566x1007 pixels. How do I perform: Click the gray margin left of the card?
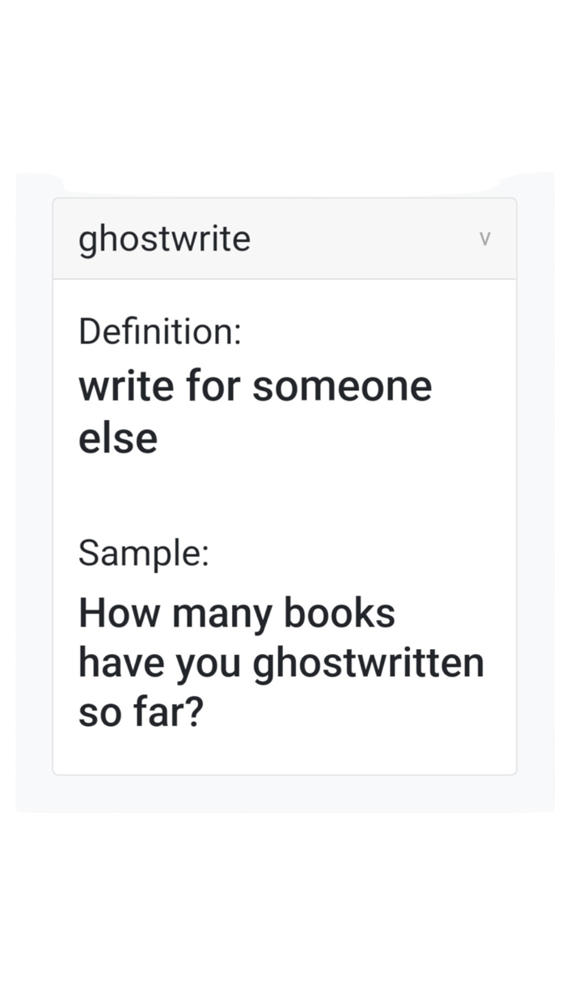[x=34, y=486]
